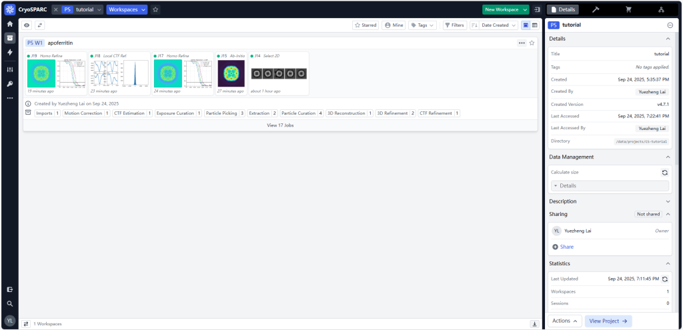Refresh the Calculate size value
Image resolution: width=683 pixels, height=330 pixels.
pyautogui.click(x=664, y=172)
